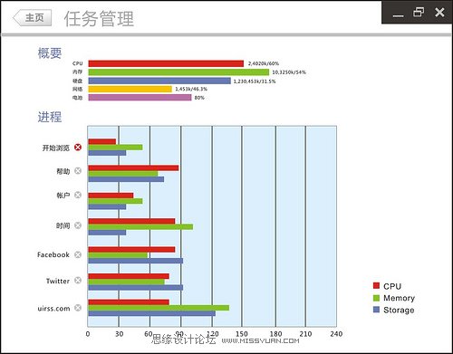Click the green 内存 overview bar
The height and width of the screenshot is (354, 453).
[x=178, y=72]
